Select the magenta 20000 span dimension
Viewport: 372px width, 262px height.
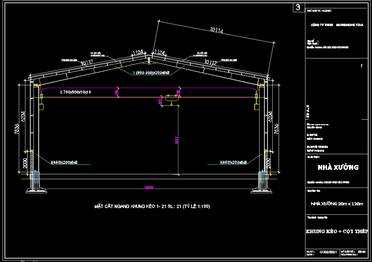click(148, 188)
